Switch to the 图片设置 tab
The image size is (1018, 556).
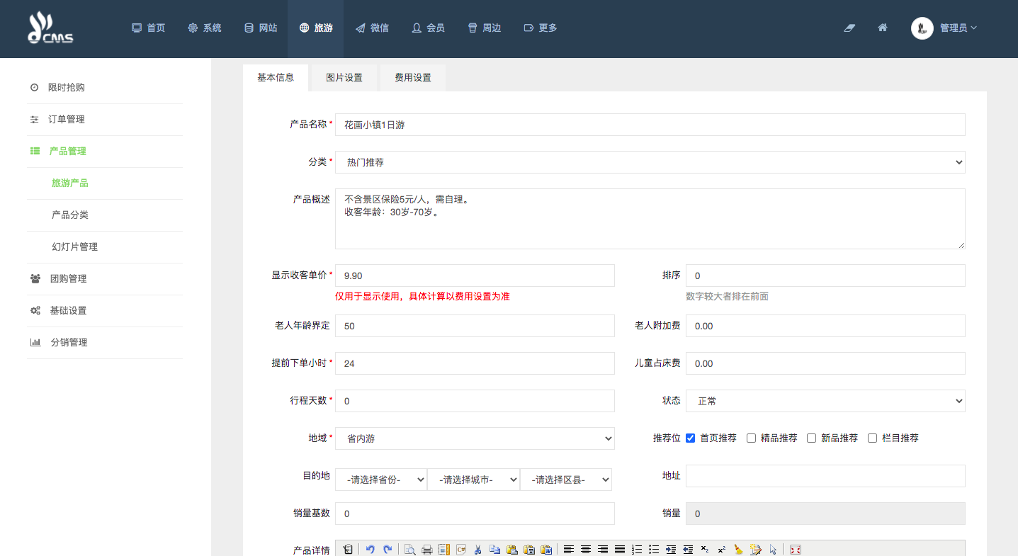click(344, 78)
